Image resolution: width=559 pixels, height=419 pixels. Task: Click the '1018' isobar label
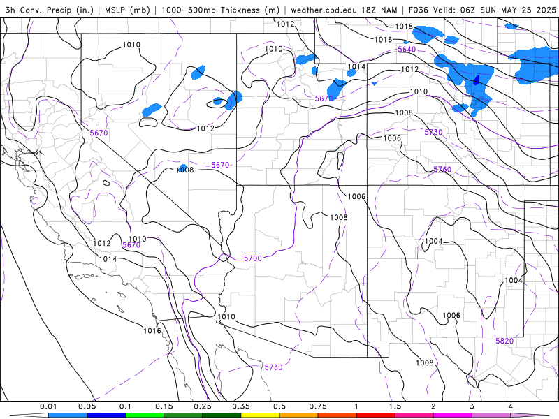[404, 27]
